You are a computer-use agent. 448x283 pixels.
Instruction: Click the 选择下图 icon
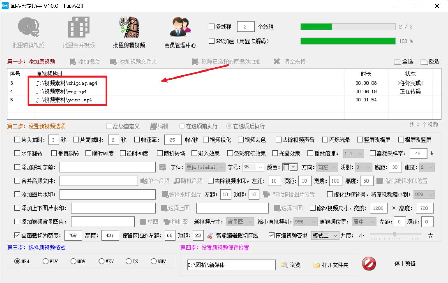277,208
